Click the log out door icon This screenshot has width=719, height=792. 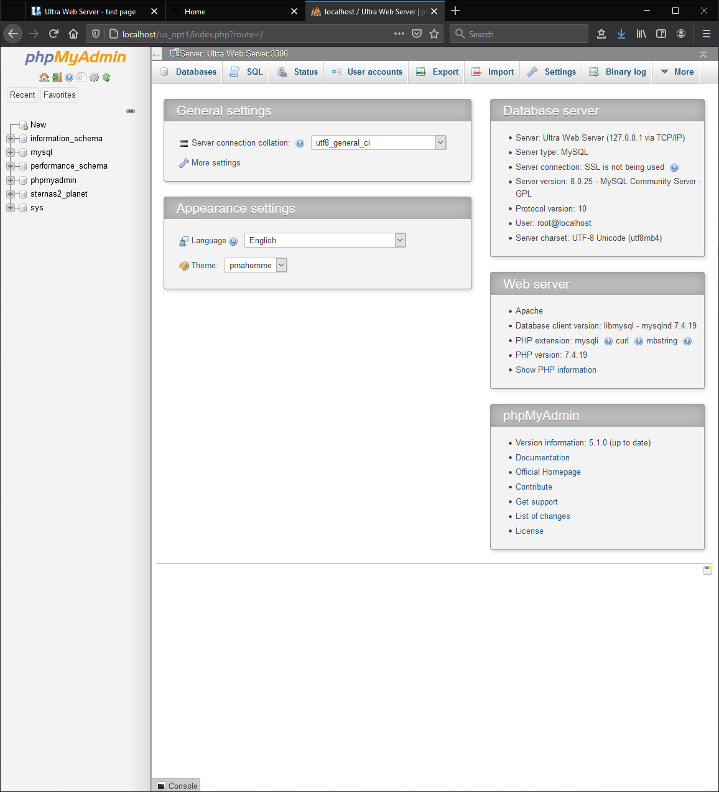click(57, 77)
